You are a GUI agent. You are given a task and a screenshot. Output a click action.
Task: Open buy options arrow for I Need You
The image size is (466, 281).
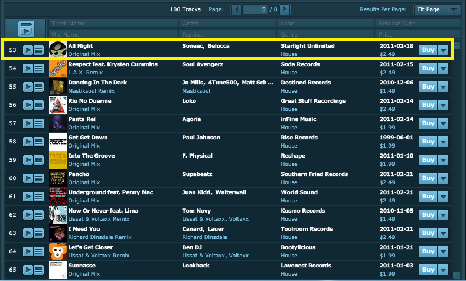coord(444,233)
